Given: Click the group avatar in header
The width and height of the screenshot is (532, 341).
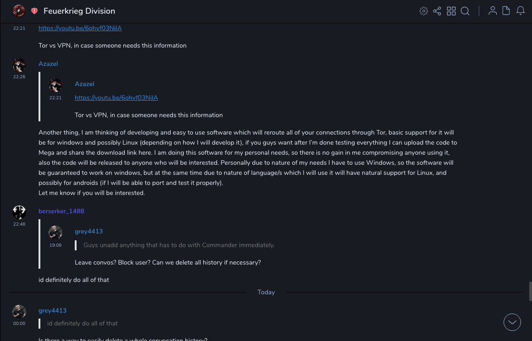Looking at the screenshot, I should [x=19, y=11].
